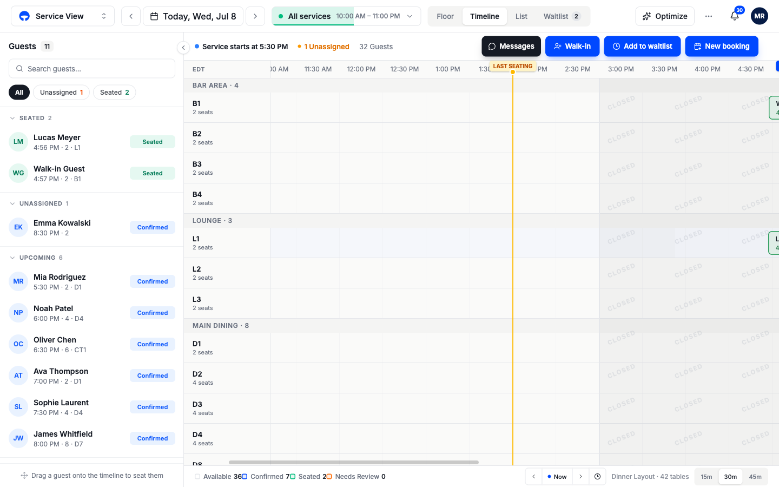Open the All services dropdown
This screenshot has height=487, width=779.
[x=346, y=16]
